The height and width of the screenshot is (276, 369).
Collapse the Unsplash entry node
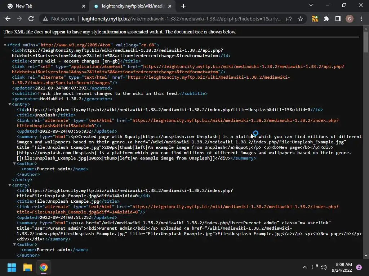10,104
